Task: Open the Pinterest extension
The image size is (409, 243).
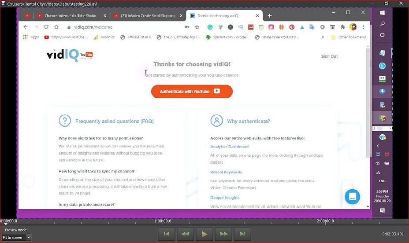Action: (292, 27)
